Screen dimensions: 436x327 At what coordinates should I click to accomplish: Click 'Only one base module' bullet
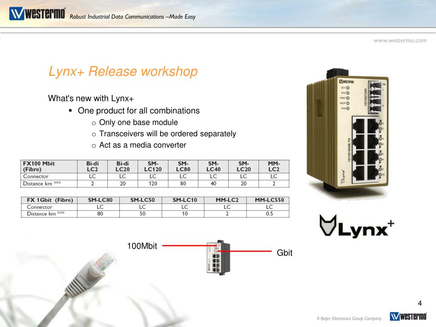(138, 122)
